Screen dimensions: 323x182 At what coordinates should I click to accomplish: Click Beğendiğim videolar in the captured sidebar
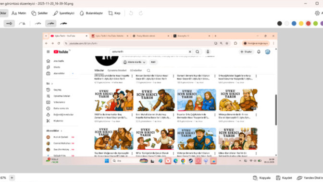(x=60, y=115)
